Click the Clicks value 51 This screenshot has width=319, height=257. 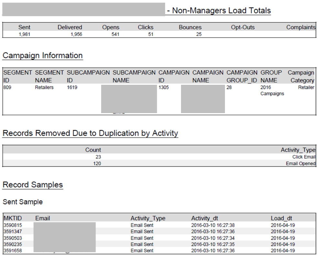151,34
